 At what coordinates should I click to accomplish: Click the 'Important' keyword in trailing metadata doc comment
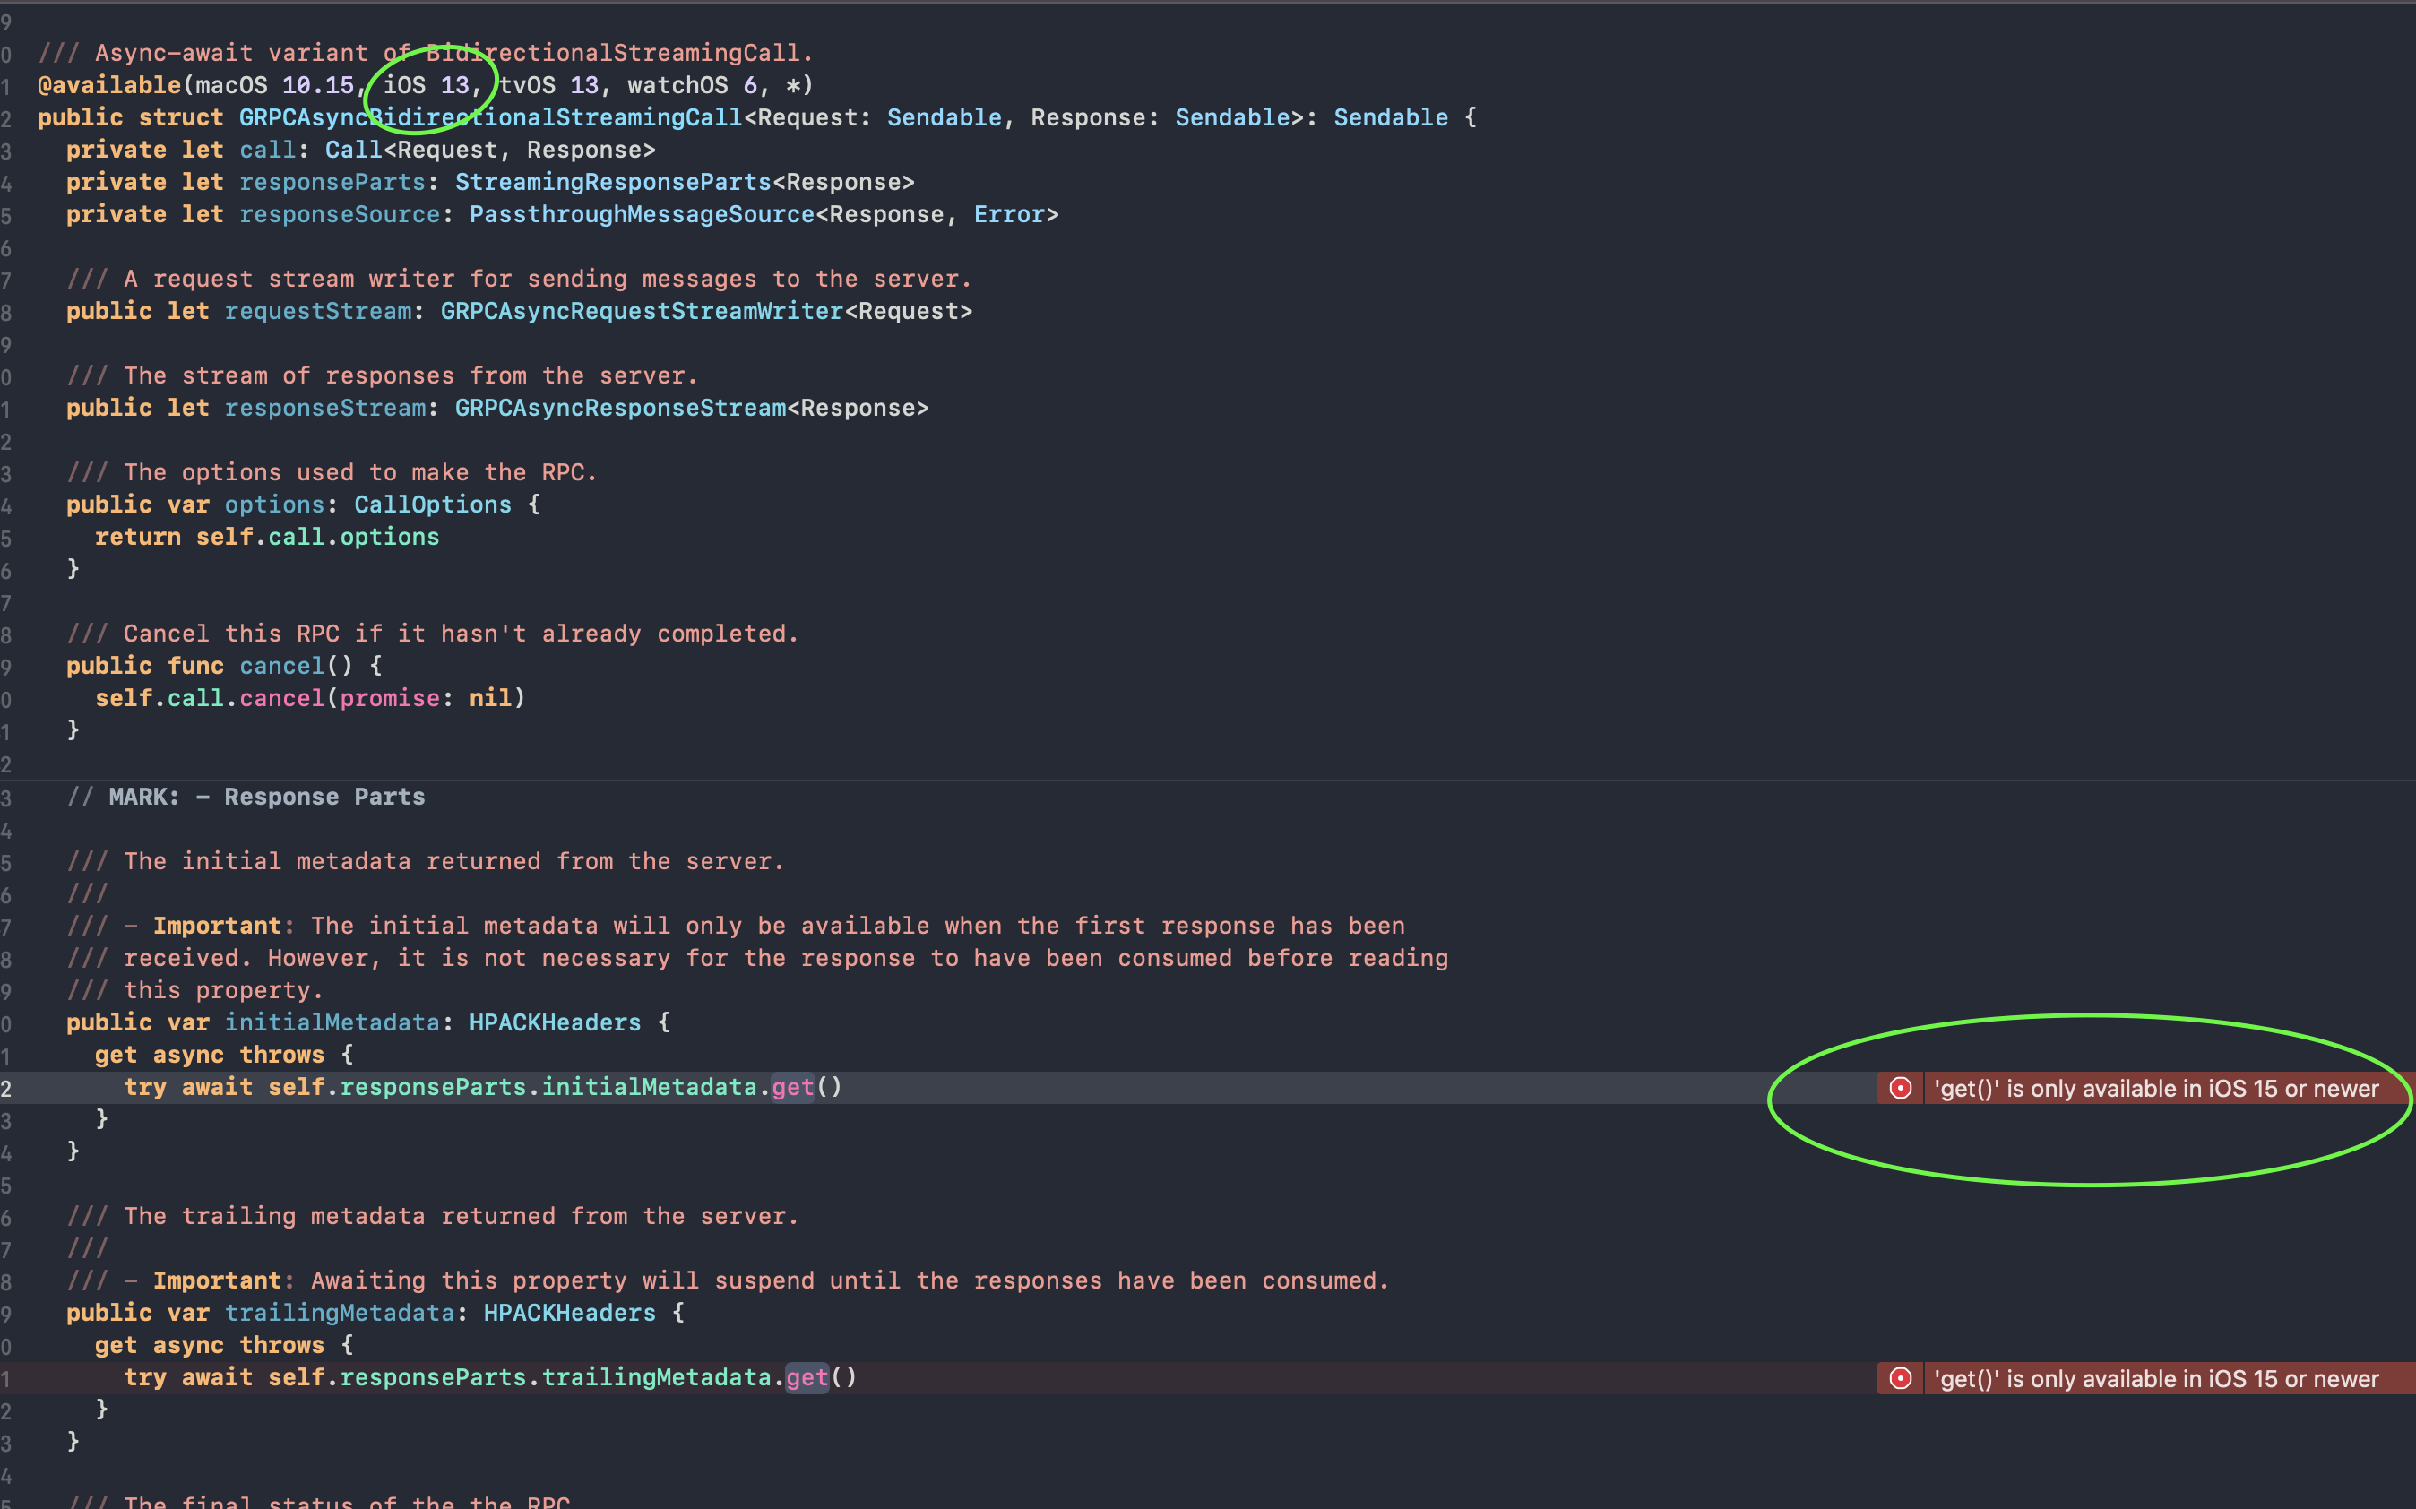(x=218, y=1280)
